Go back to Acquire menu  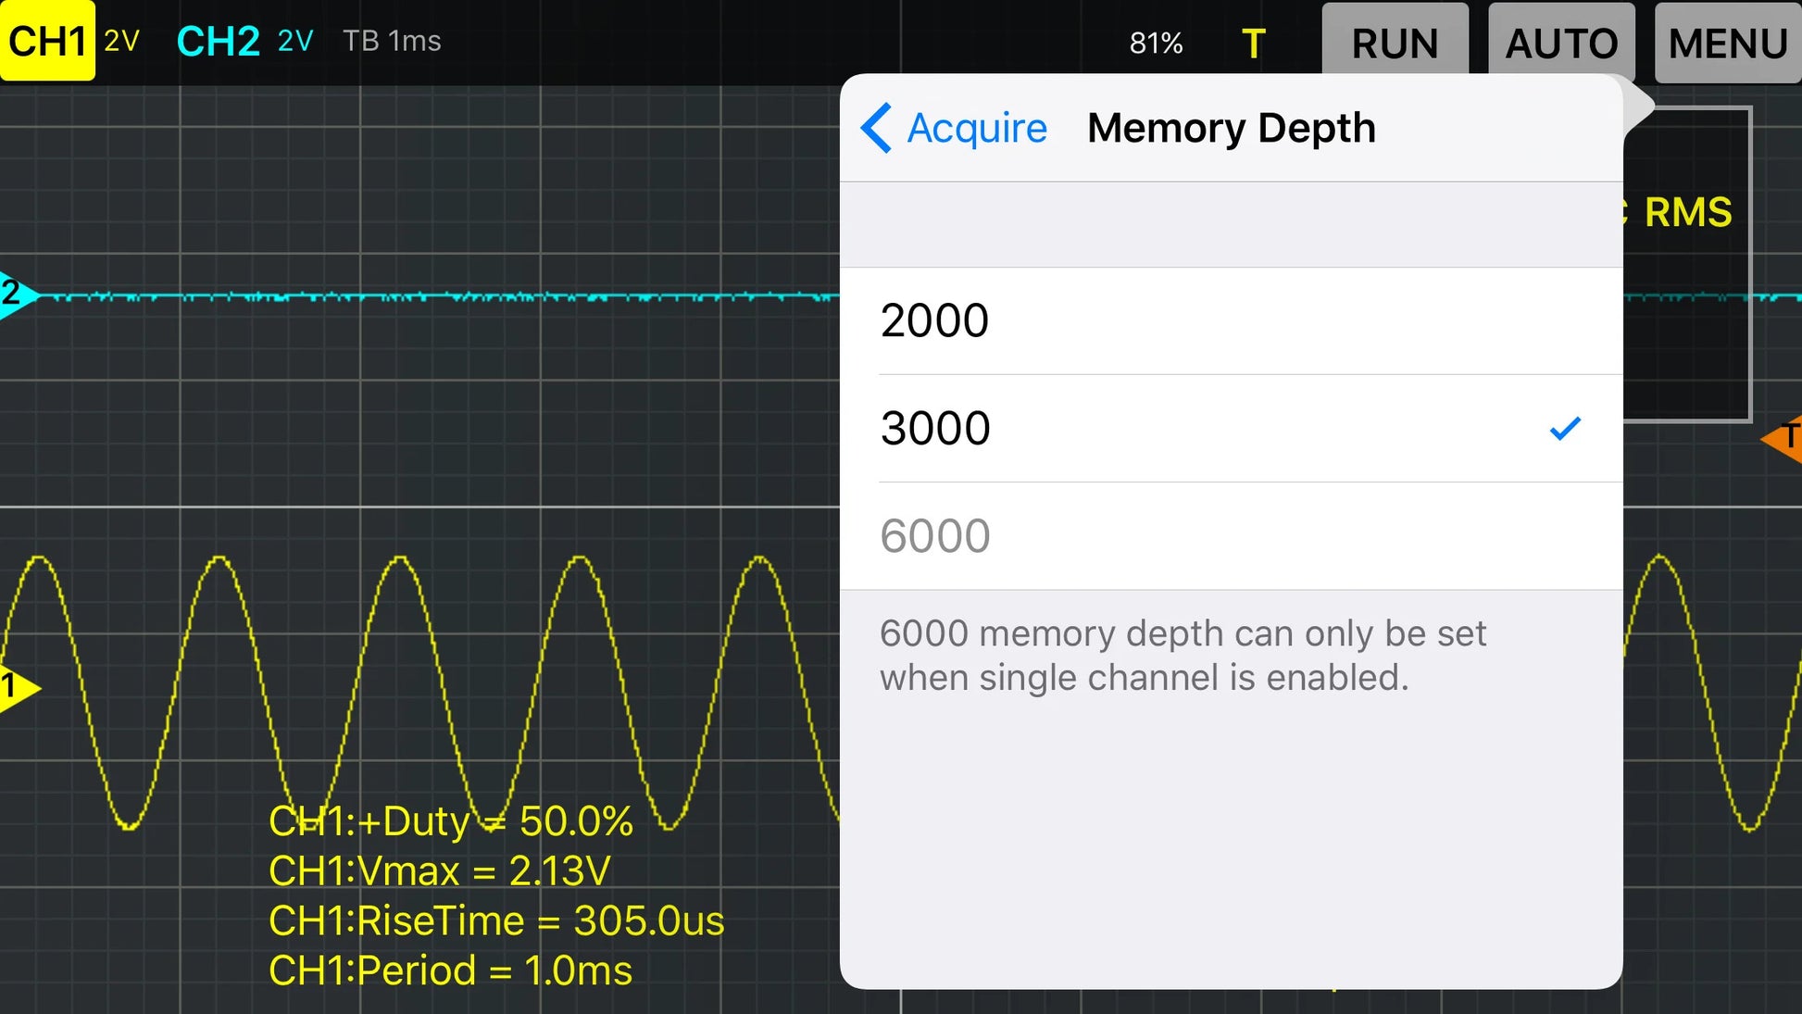[x=976, y=128]
